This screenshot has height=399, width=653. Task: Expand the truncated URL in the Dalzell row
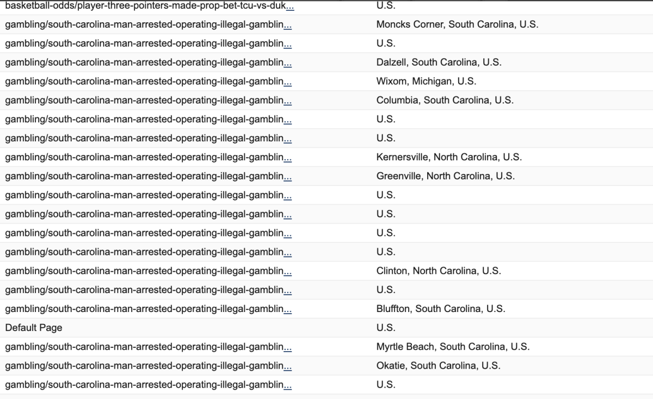[x=287, y=63]
